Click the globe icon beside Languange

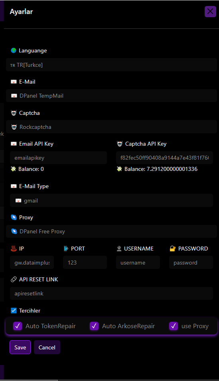click(14, 50)
